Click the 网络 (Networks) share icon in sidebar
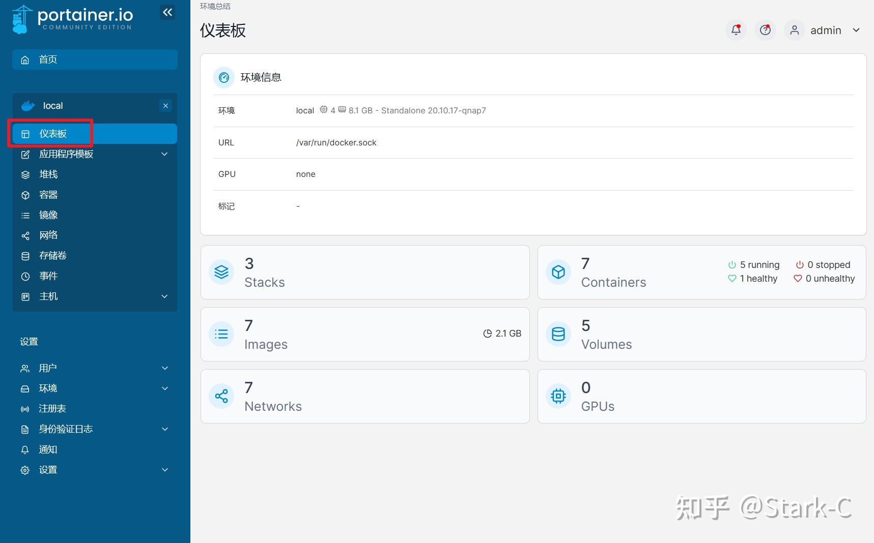The height and width of the screenshot is (543, 874). coord(25,235)
